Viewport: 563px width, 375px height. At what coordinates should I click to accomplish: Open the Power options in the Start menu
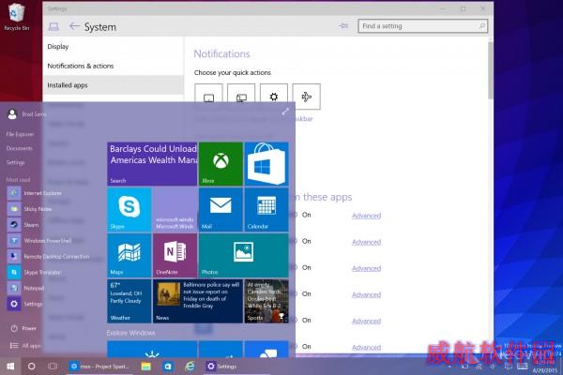pos(23,328)
